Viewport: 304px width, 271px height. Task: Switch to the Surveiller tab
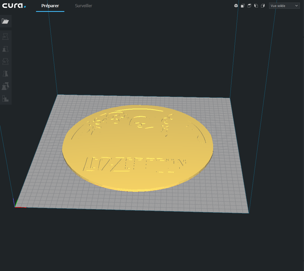tap(84, 6)
